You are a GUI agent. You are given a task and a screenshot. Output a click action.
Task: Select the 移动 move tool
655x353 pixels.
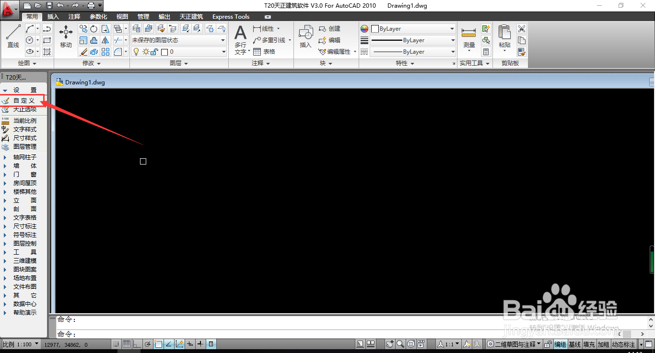point(66,36)
